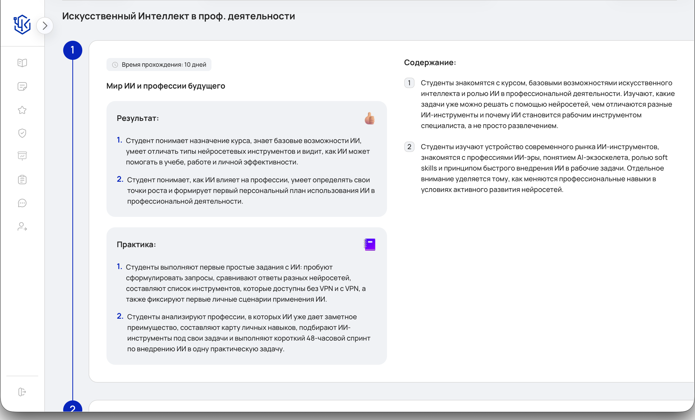Open the presentation chart sidebar icon

coord(22,156)
